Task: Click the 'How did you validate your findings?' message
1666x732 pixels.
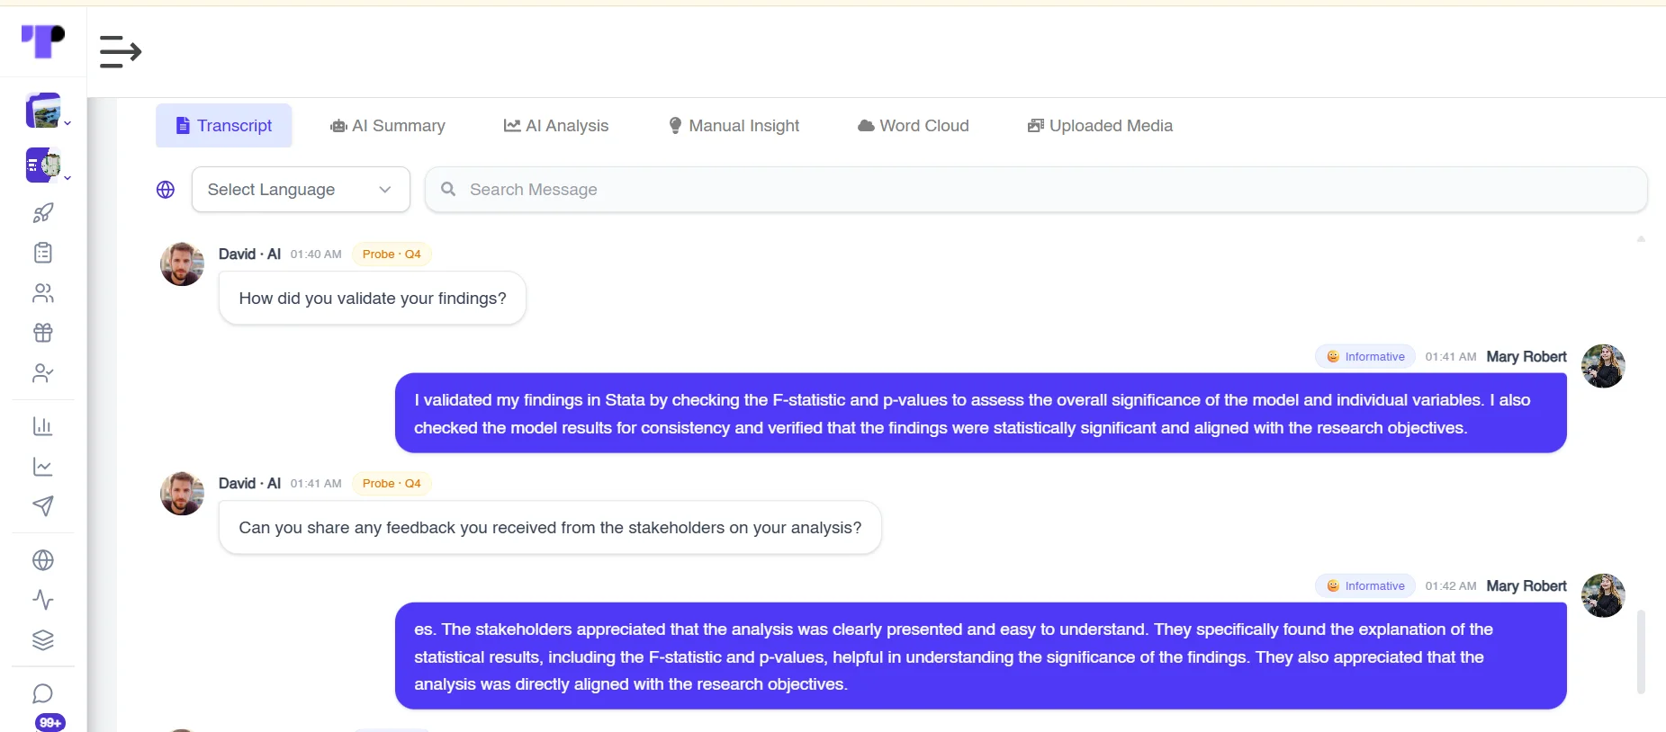Action: (x=373, y=299)
